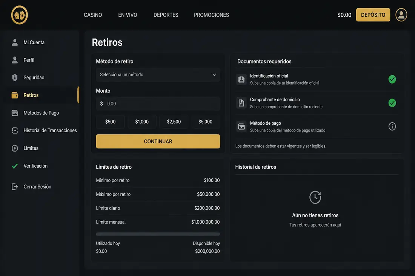The image size is (415, 276).
Task: Click the Verificación checkmark icon
Action: pyautogui.click(x=15, y=166)
